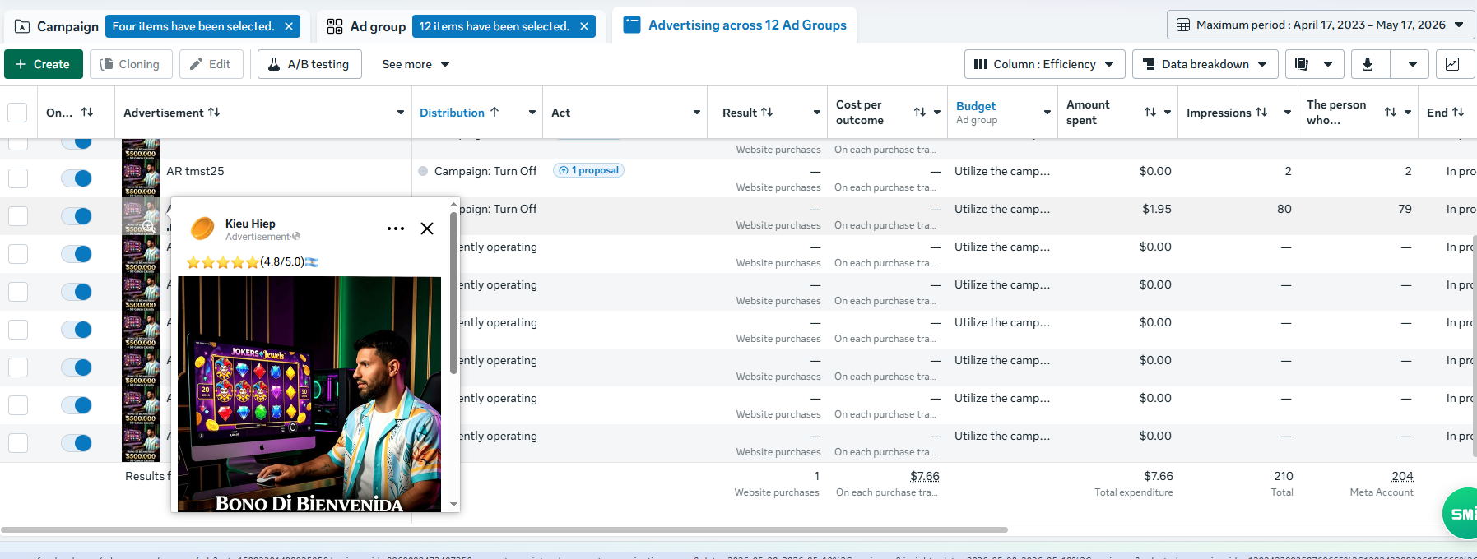
Task: Click the green Create button
Action: tap(44, 64)
